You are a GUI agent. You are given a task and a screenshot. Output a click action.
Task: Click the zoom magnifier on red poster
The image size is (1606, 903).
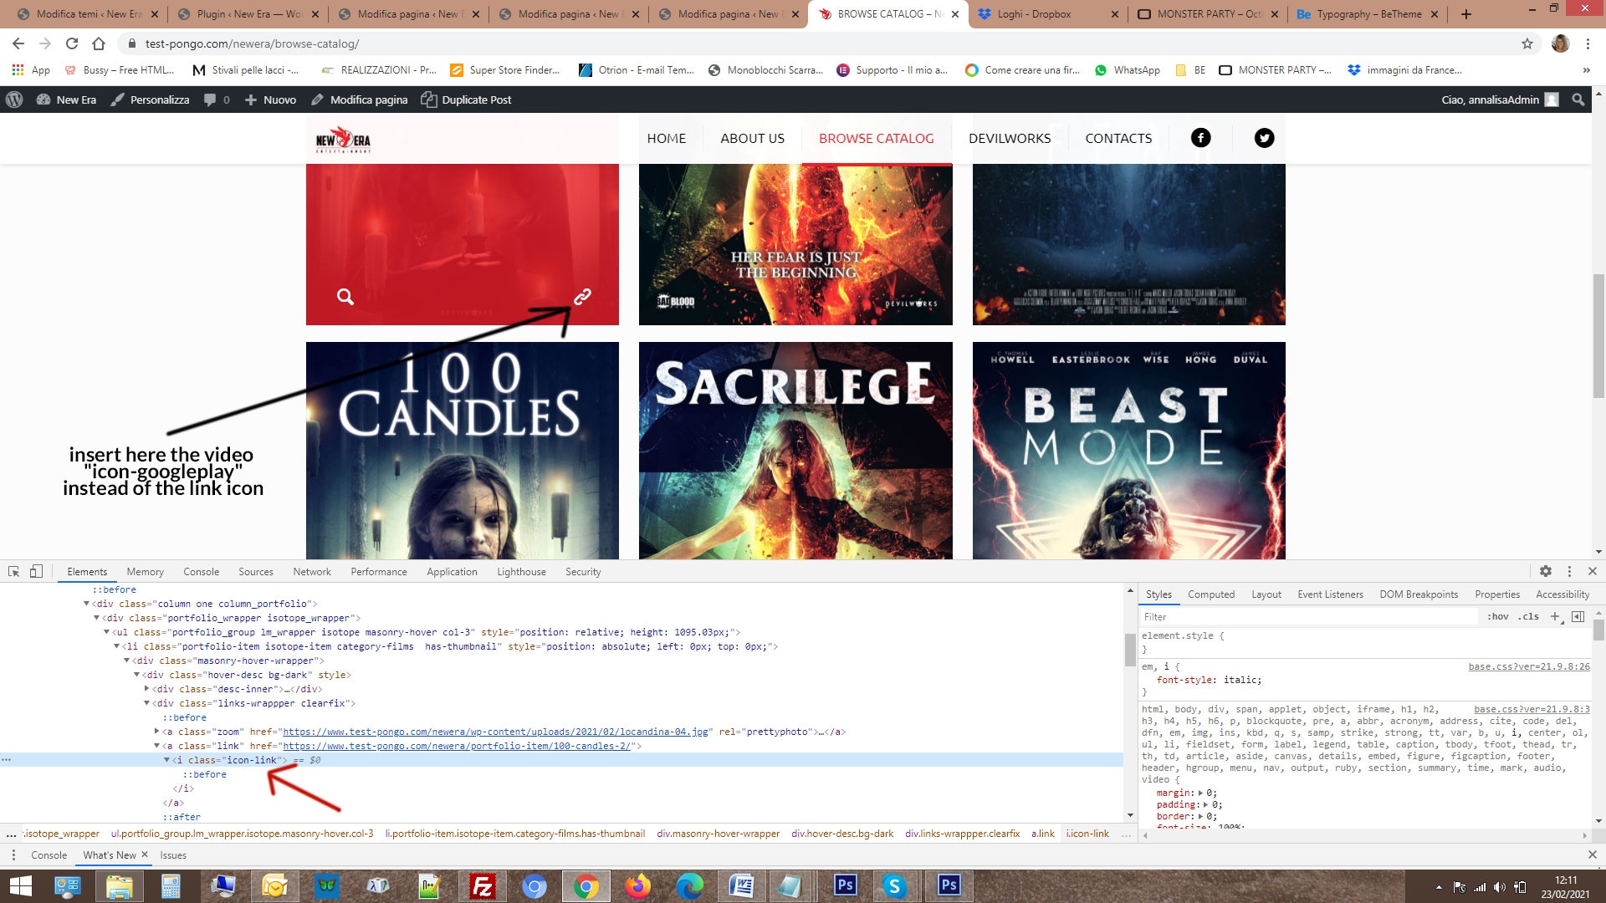click(345, 297)
